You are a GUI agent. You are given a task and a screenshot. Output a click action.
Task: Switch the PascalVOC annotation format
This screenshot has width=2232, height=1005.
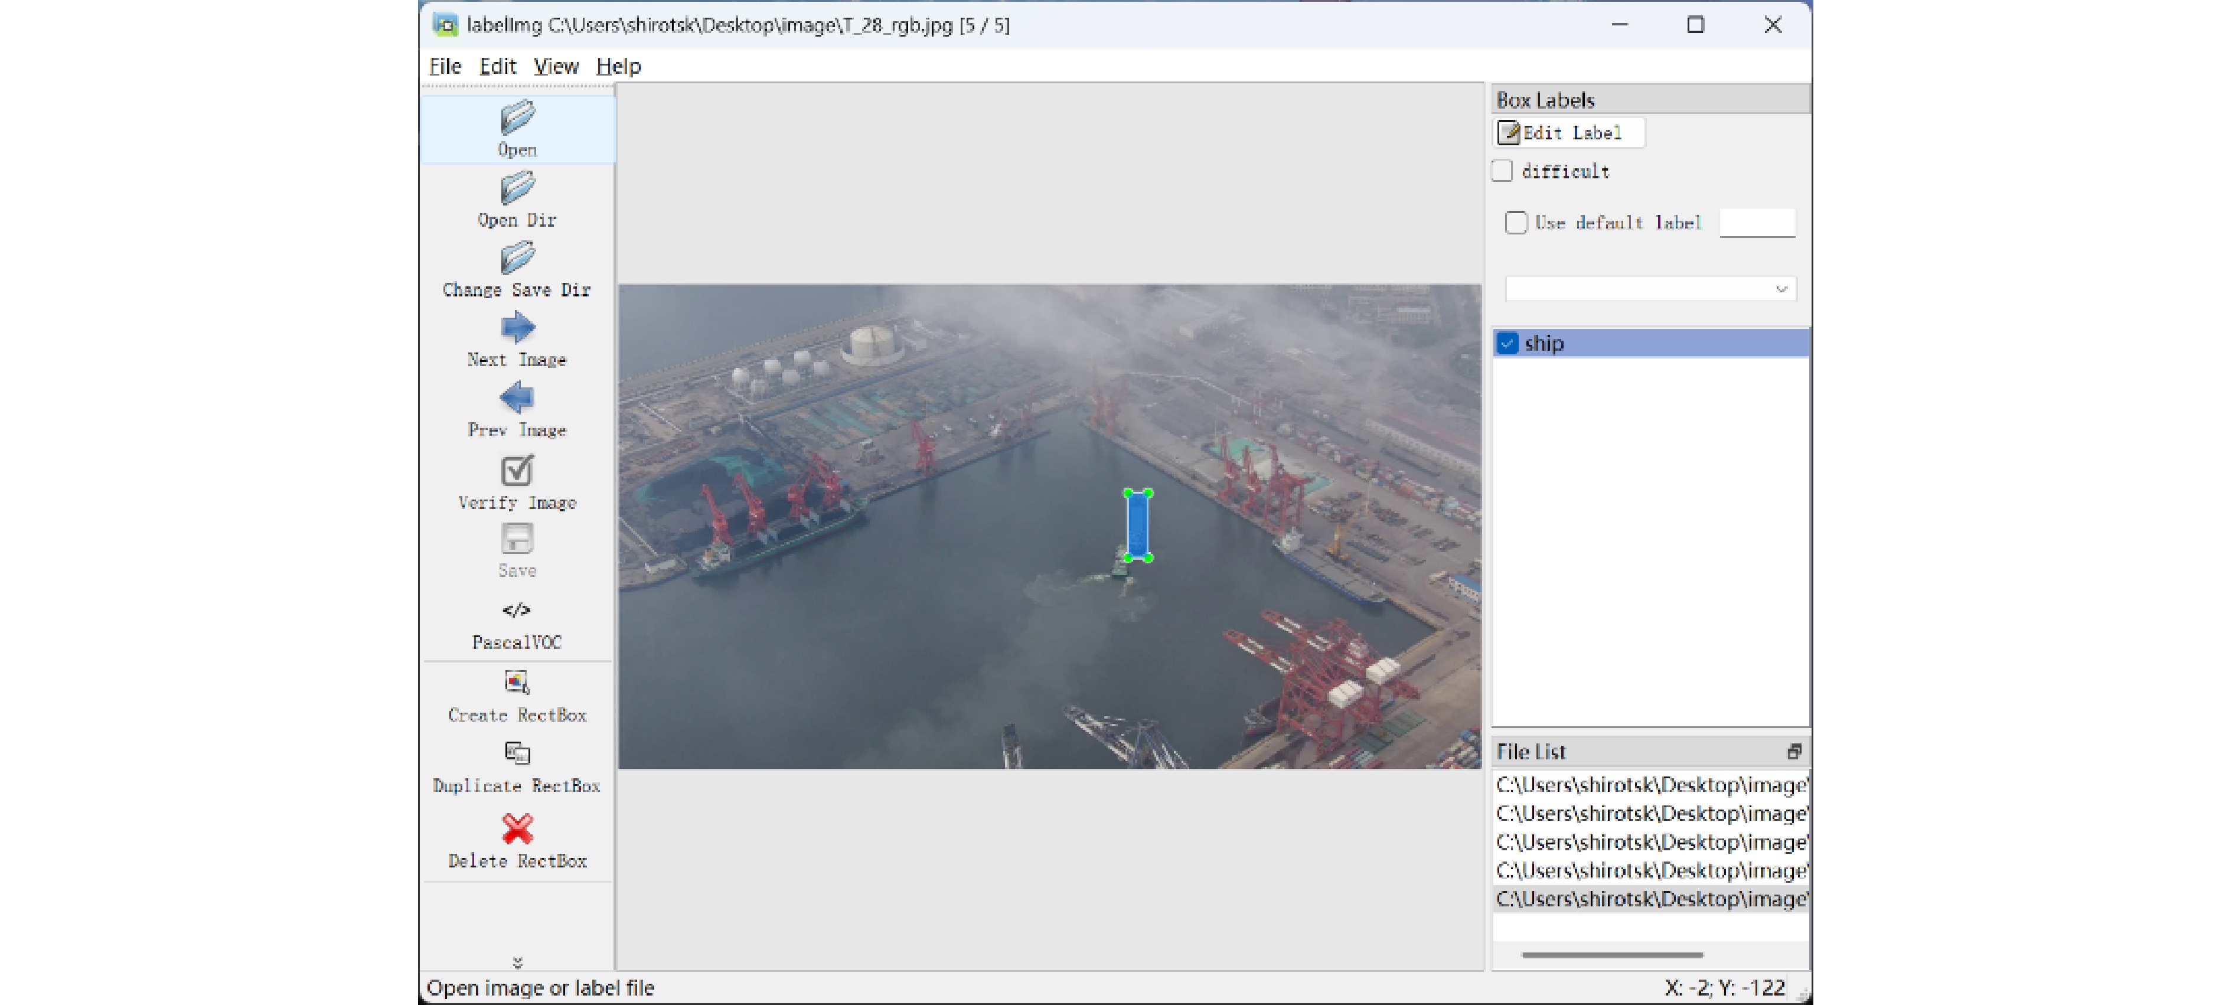click(x=517, y=611)
